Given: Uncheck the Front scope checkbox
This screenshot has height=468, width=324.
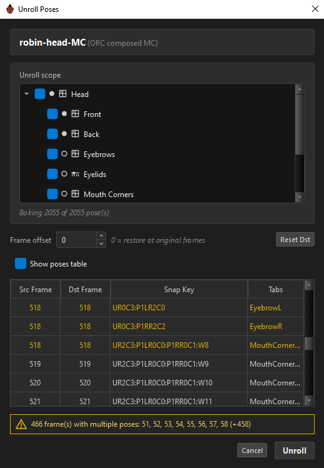Looking at the screenshot, I should [52, 114].
